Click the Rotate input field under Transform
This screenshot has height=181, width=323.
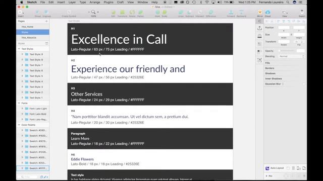[x=284, y=42]
